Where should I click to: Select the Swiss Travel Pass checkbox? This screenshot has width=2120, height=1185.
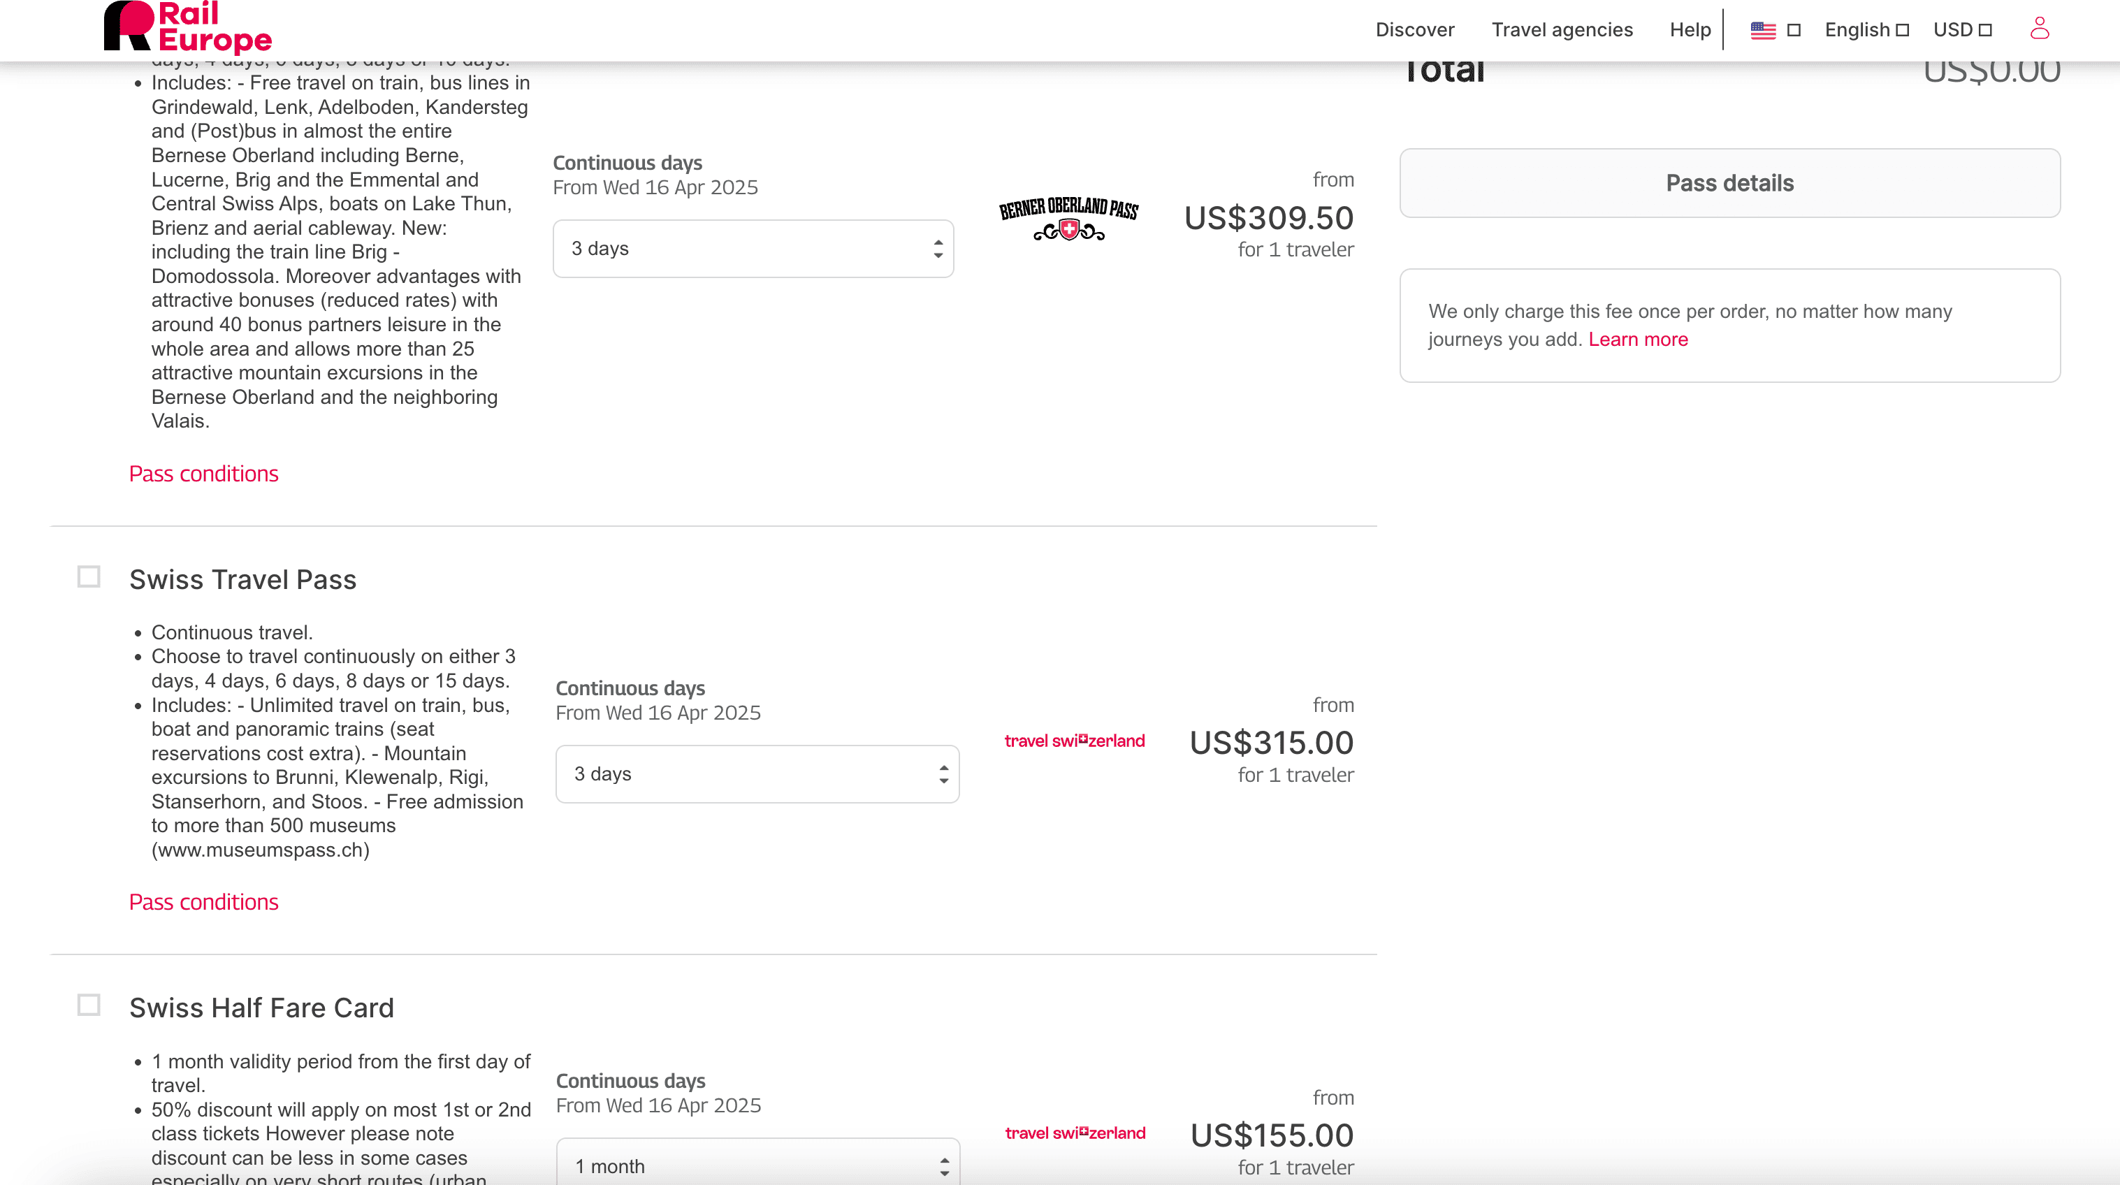coord(89,577)
